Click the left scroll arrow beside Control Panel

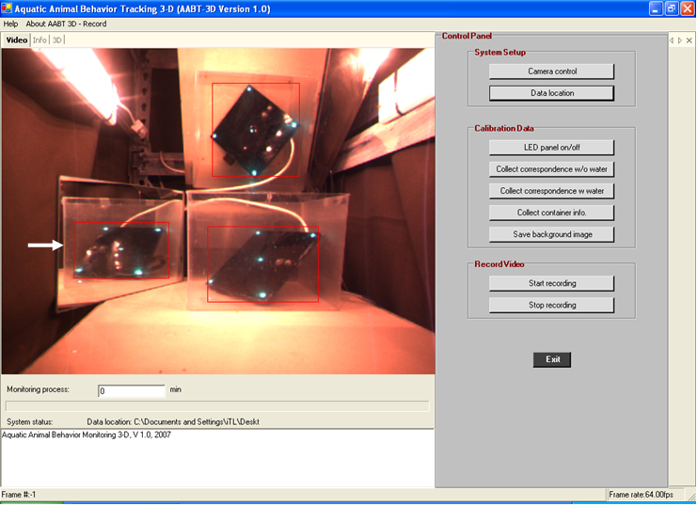coord(672,40)
